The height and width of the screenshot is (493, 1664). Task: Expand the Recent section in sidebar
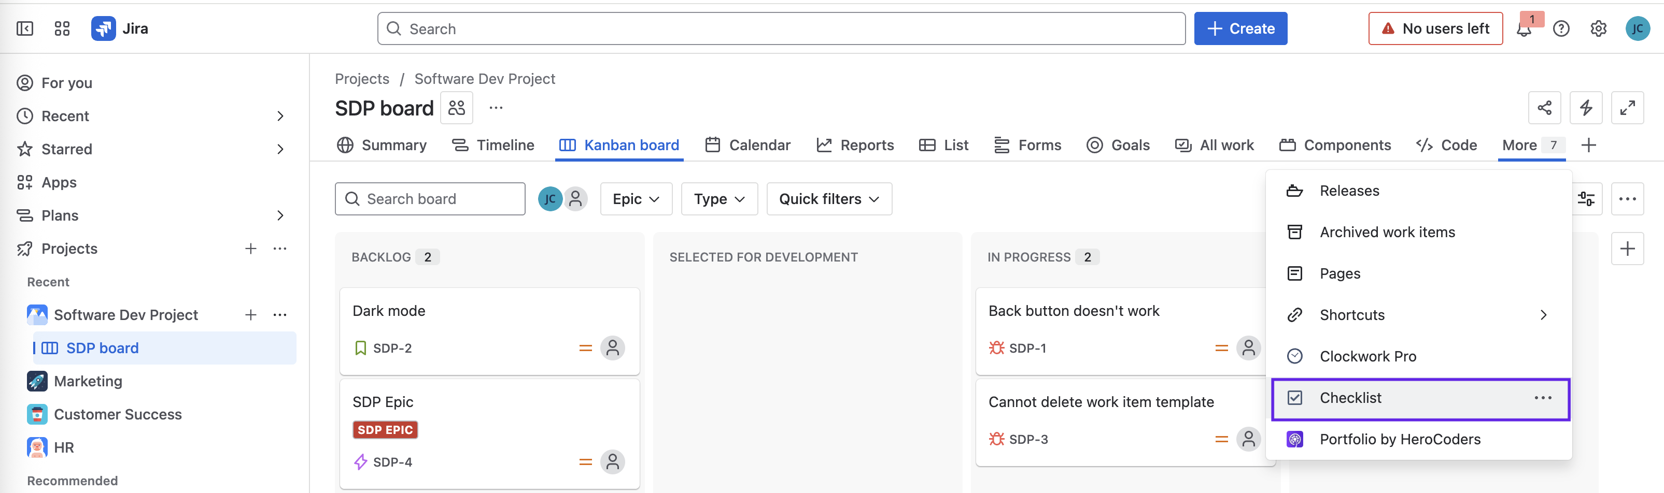280,116
